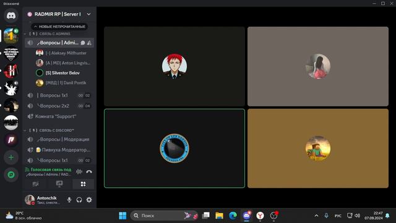The width and height of the screenshot is (396, 223).
Task: Focus red-haired anime avatar video tile
Action: click(174, 66)
